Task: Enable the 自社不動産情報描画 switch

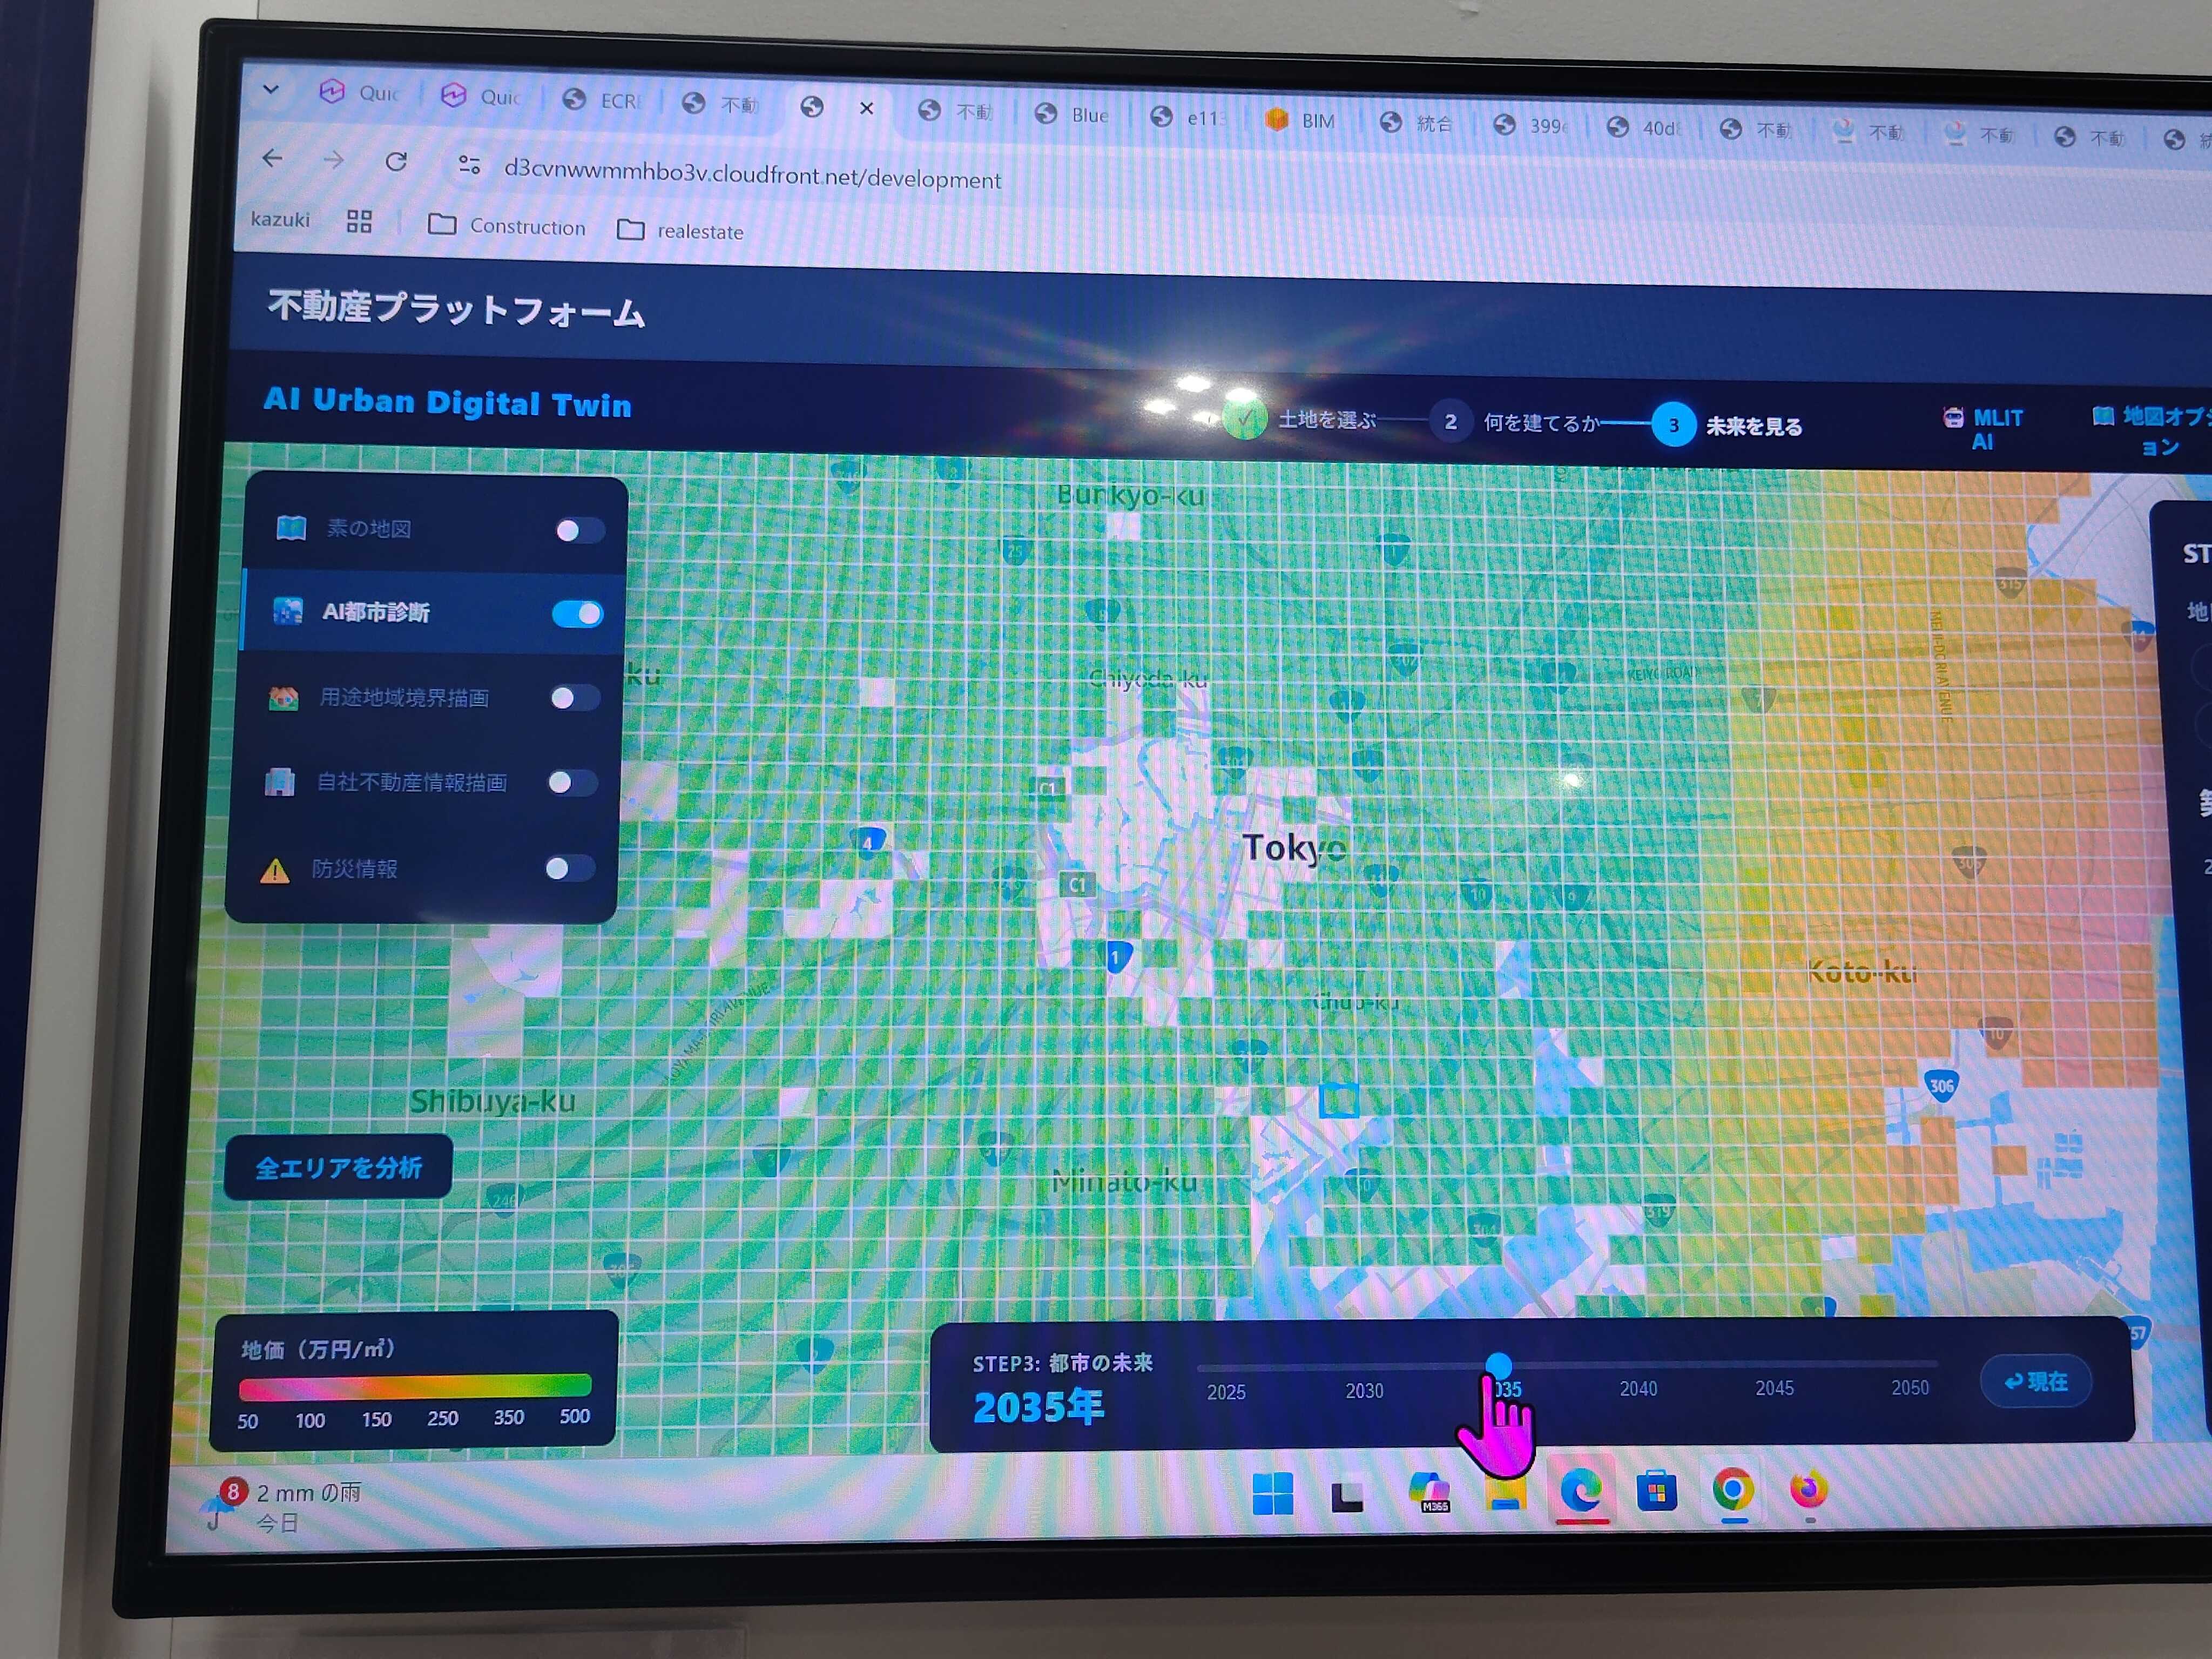Action: coord(572,782)
